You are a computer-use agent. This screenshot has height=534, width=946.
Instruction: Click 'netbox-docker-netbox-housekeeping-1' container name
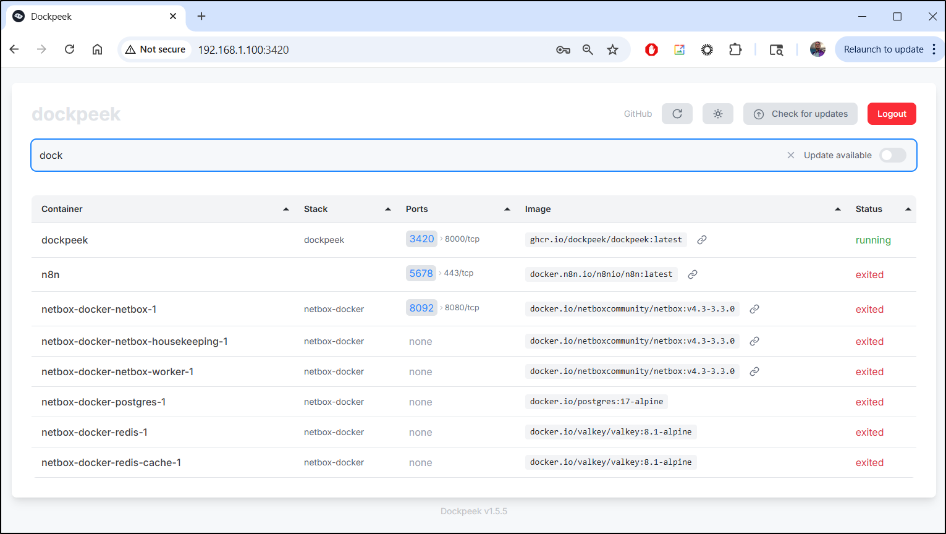(135, 341)
